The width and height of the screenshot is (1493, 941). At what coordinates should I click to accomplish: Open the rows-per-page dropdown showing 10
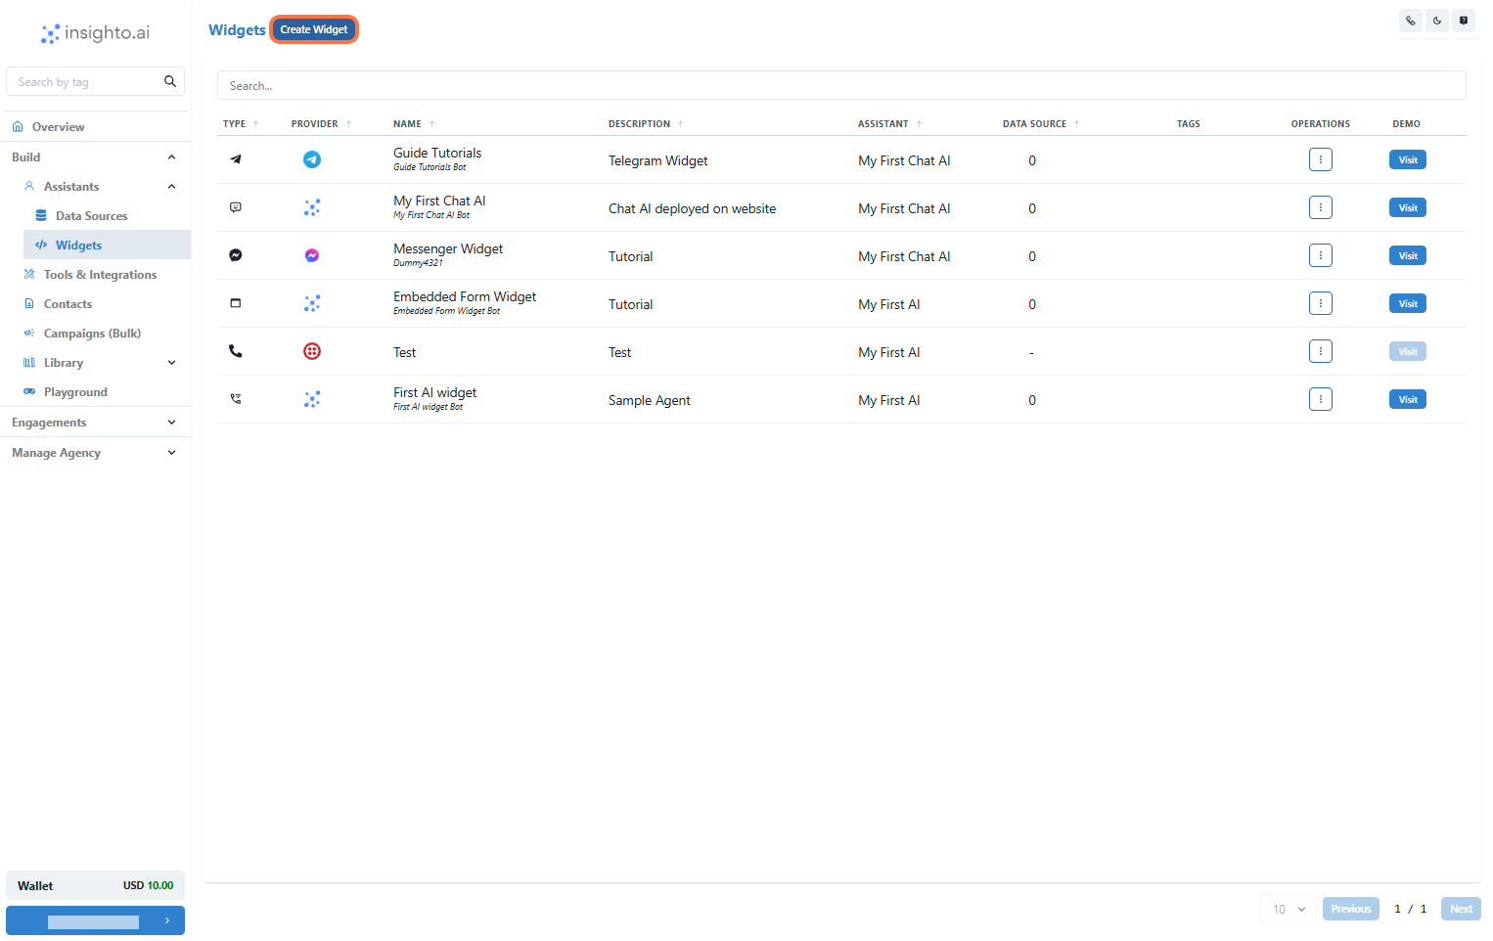pyautogui.click(x=1288, y=909)
